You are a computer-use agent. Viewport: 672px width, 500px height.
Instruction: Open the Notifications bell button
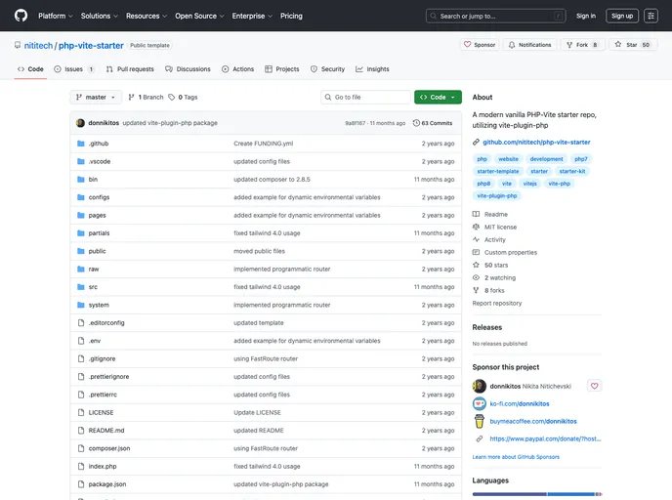tap(529, 45)
